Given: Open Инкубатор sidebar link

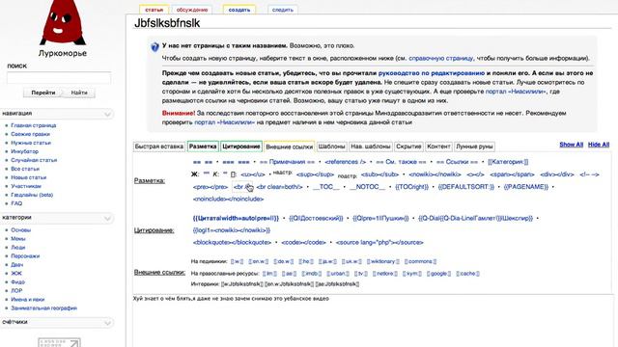Looking at the screenshot, I should 25,151.
